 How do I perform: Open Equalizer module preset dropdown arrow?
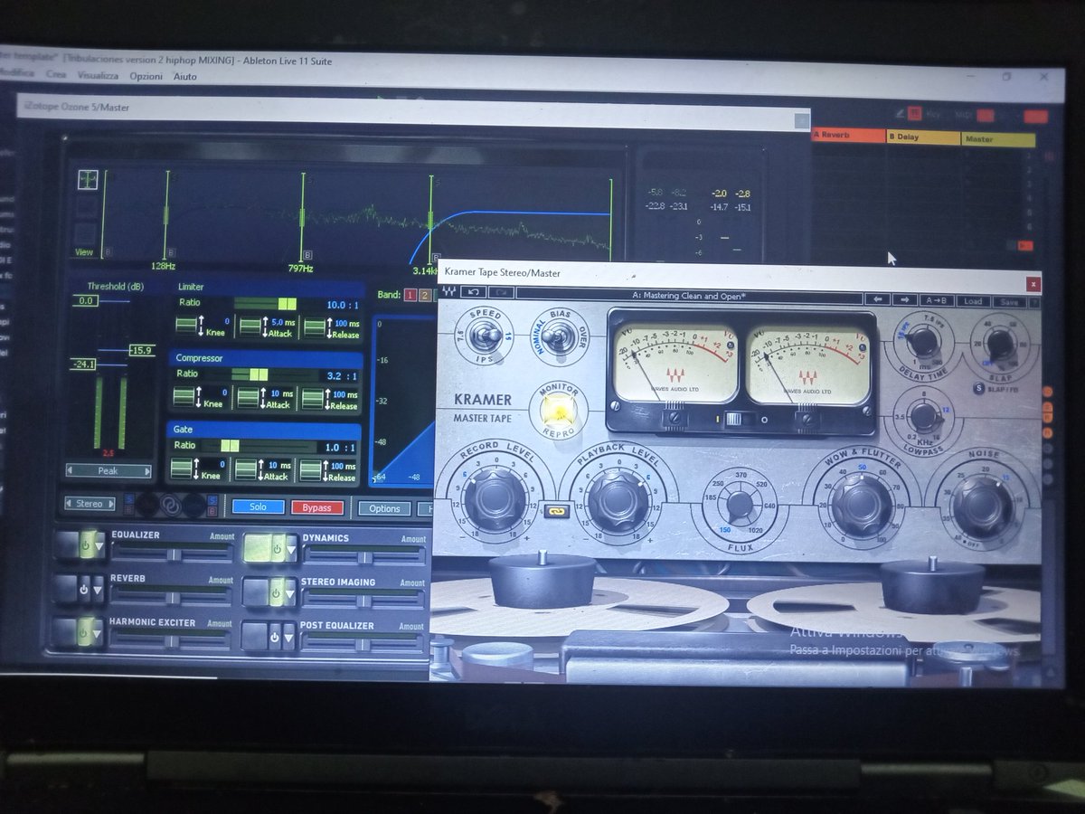tap(99, 545)
